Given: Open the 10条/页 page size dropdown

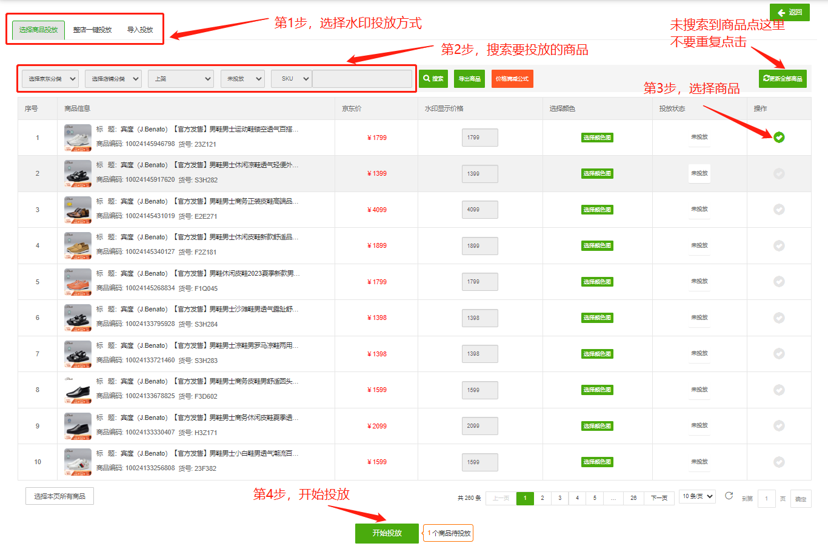Looking at the screenshot, I should [x=698, y=496].
